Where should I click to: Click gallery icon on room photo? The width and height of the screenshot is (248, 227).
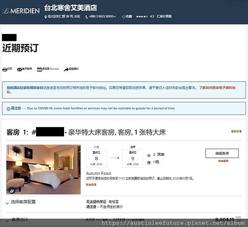coord(12,191)
